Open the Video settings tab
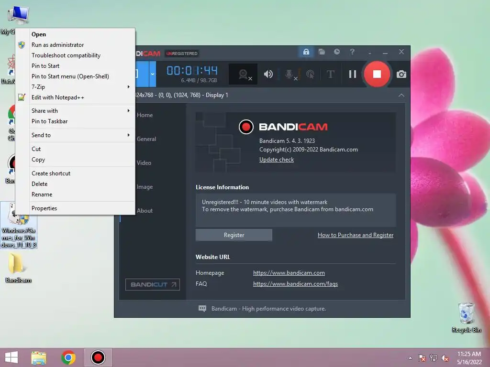 [x=144, y=163]
